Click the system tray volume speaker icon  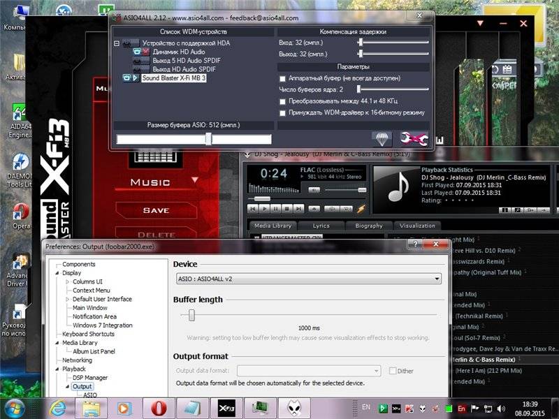point(501,409)
